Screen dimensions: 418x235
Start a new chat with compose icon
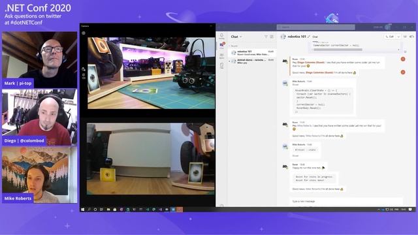click(x=272, y=37)
